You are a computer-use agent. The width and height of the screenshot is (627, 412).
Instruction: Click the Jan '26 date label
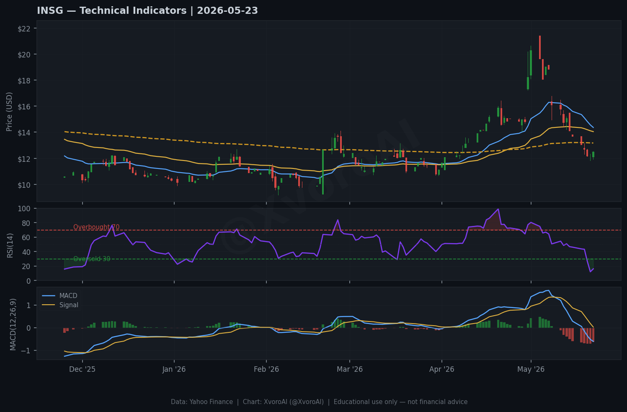(174, 369)
